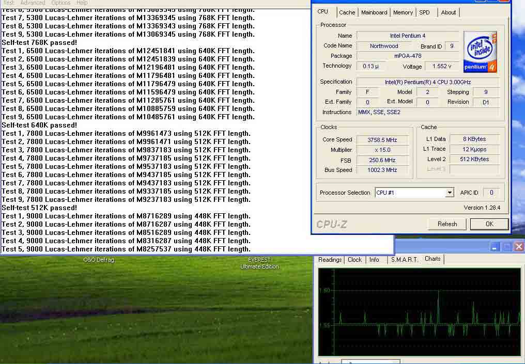Open the EVEREST Ultimate Edition shortcut
This screenshot has width=525, height=364.
click(259, 263)
